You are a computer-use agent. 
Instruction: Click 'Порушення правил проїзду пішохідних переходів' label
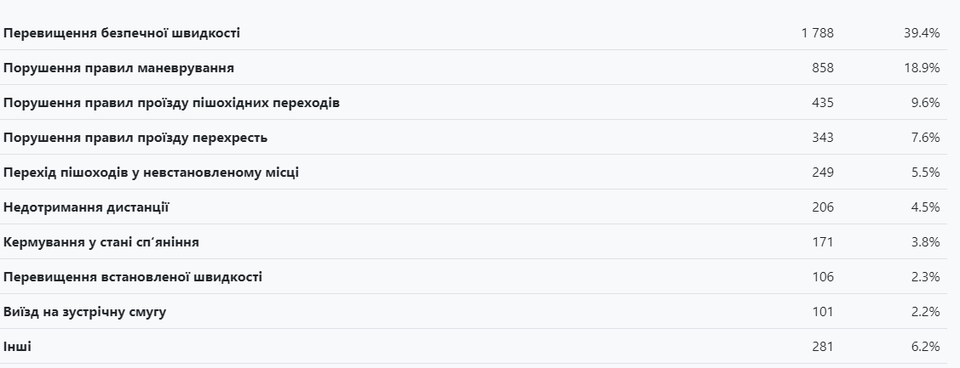pyautogui.click(x=172, y=103)
